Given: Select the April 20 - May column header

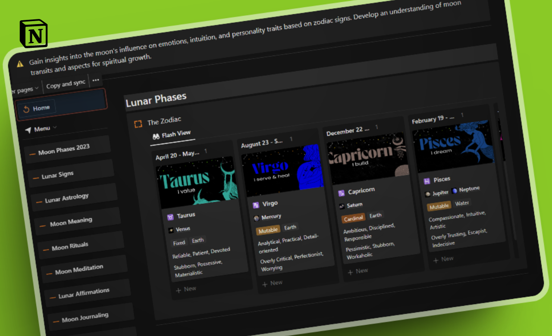Looking at the screenshot, I should pos(178,154).
